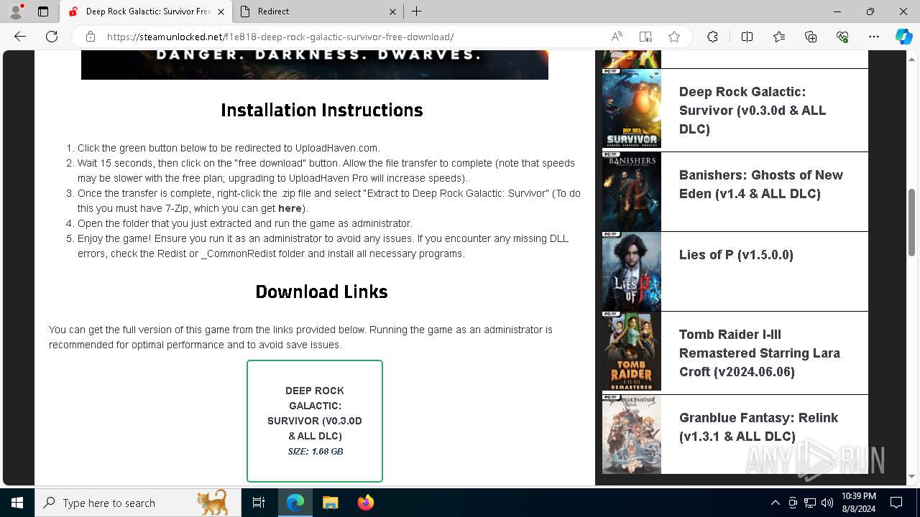Open the network tray icon
This screenshot has width=920, height=517.
[810, 503]
